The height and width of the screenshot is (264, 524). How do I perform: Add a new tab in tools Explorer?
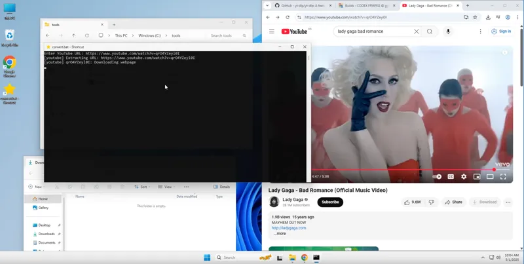pyautogui.click(x=114, y=25)
